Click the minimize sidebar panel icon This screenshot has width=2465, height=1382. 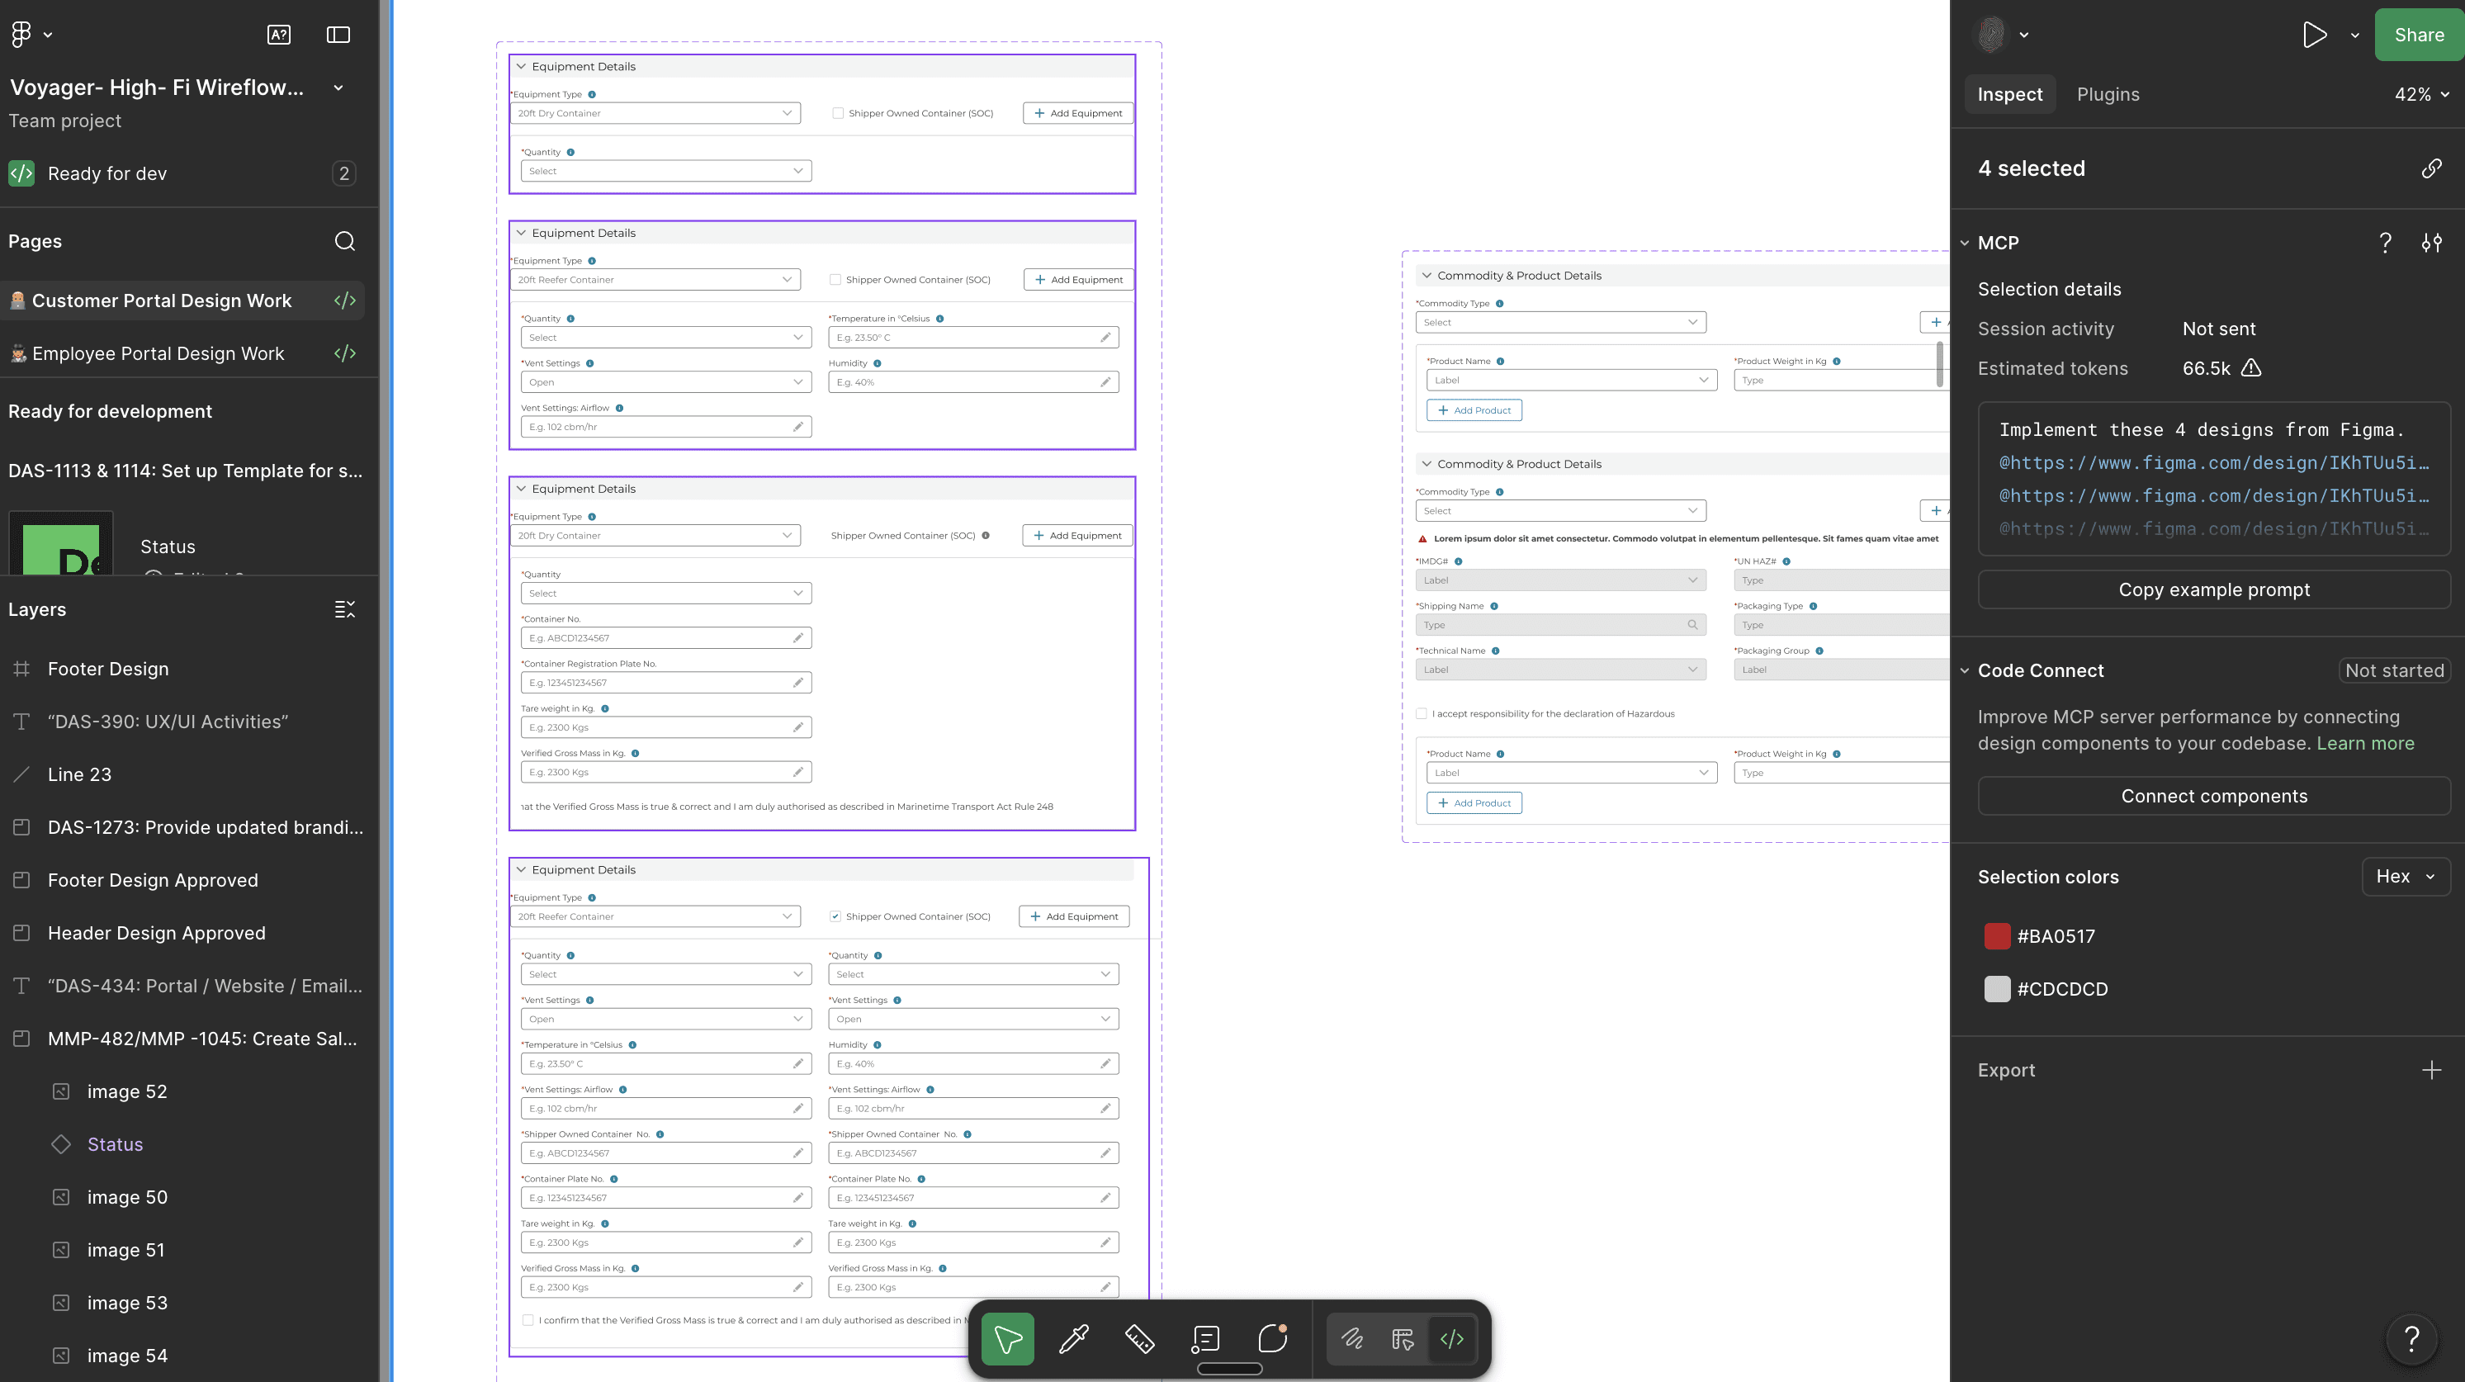coord(338,35)
